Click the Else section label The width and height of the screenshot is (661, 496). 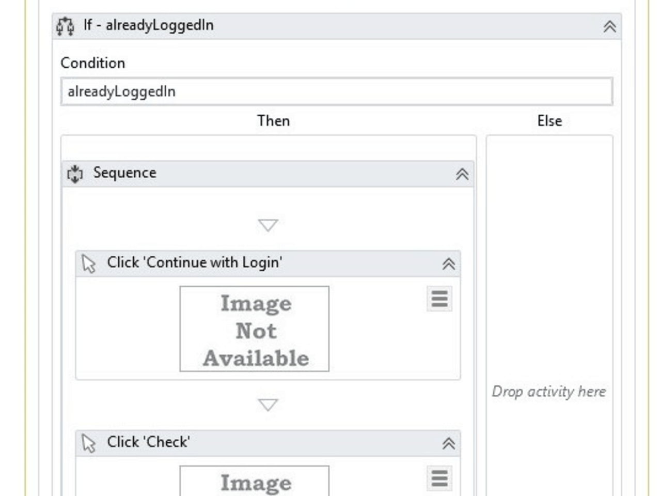coord(549,120)
